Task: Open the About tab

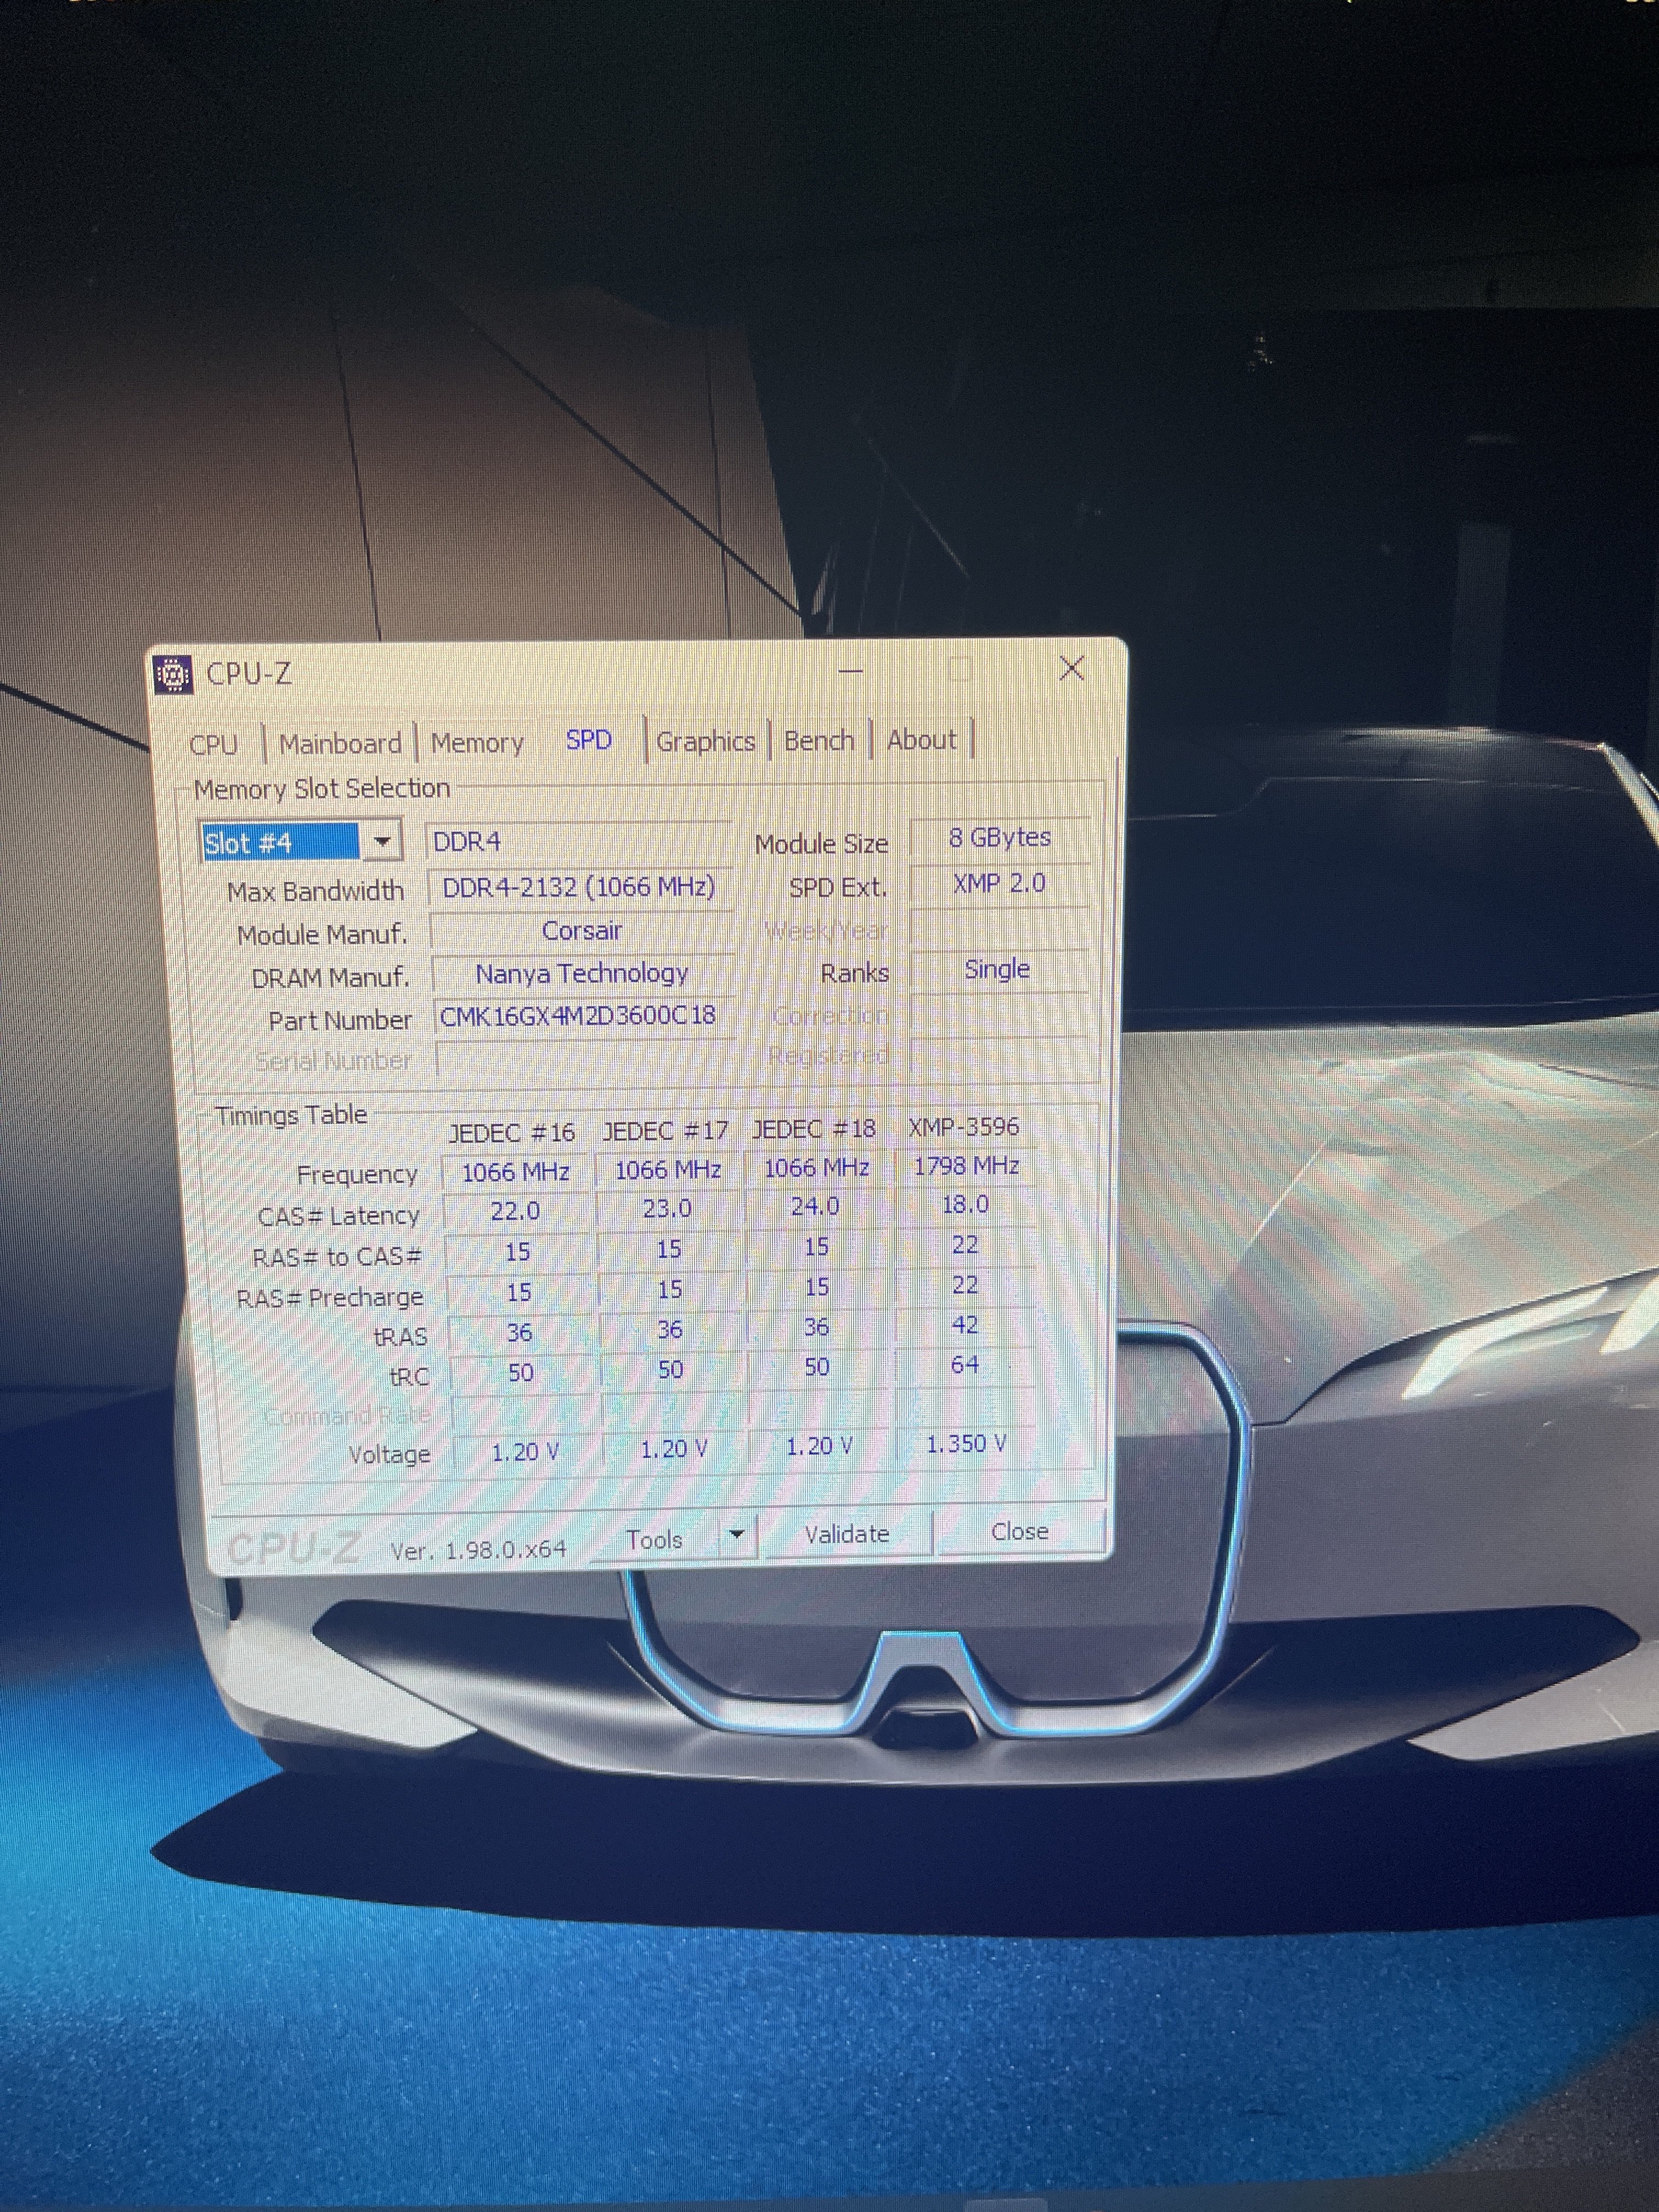Action: pos(921,740)
